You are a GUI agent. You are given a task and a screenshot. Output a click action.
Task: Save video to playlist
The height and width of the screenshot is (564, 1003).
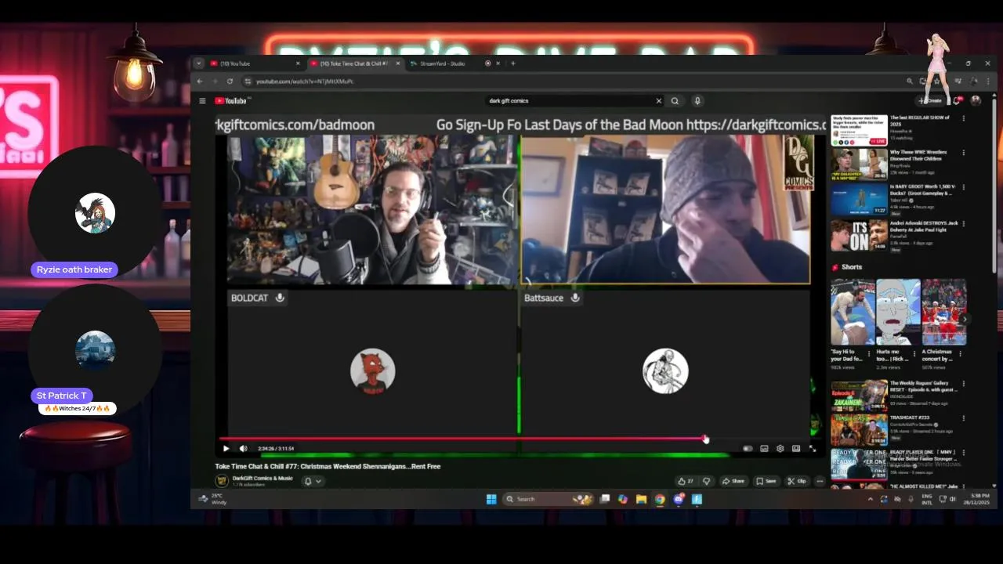[x=766, y=481]
